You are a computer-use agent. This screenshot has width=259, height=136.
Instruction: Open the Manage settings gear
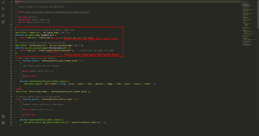click(3, 123)
